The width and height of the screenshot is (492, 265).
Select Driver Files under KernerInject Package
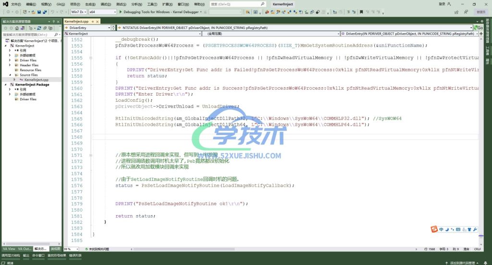(28, 99)
